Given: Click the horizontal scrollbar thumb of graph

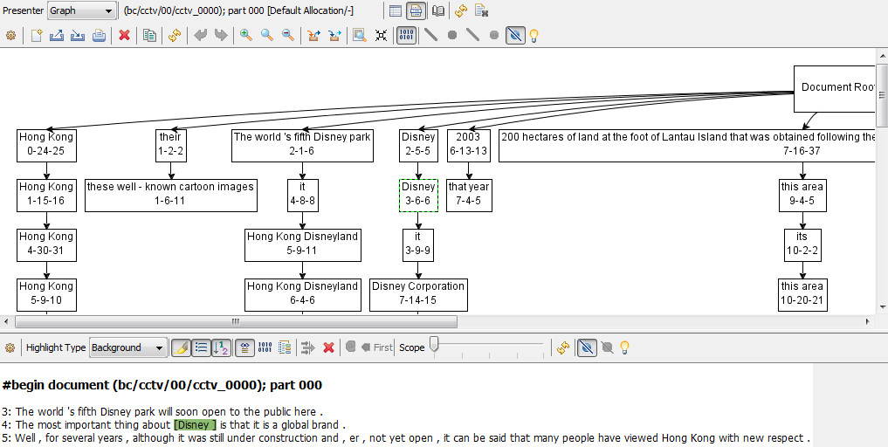Looking at the screenshot, I should (236, 322).
